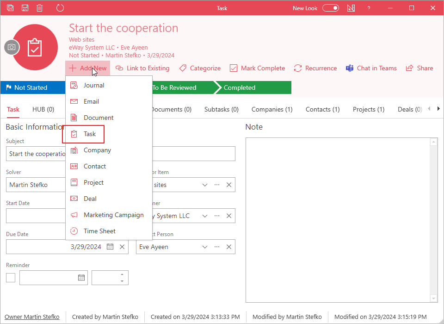Decrease the Reminder time stepper down arrow
444x324 pixels.
pos(122,281)
